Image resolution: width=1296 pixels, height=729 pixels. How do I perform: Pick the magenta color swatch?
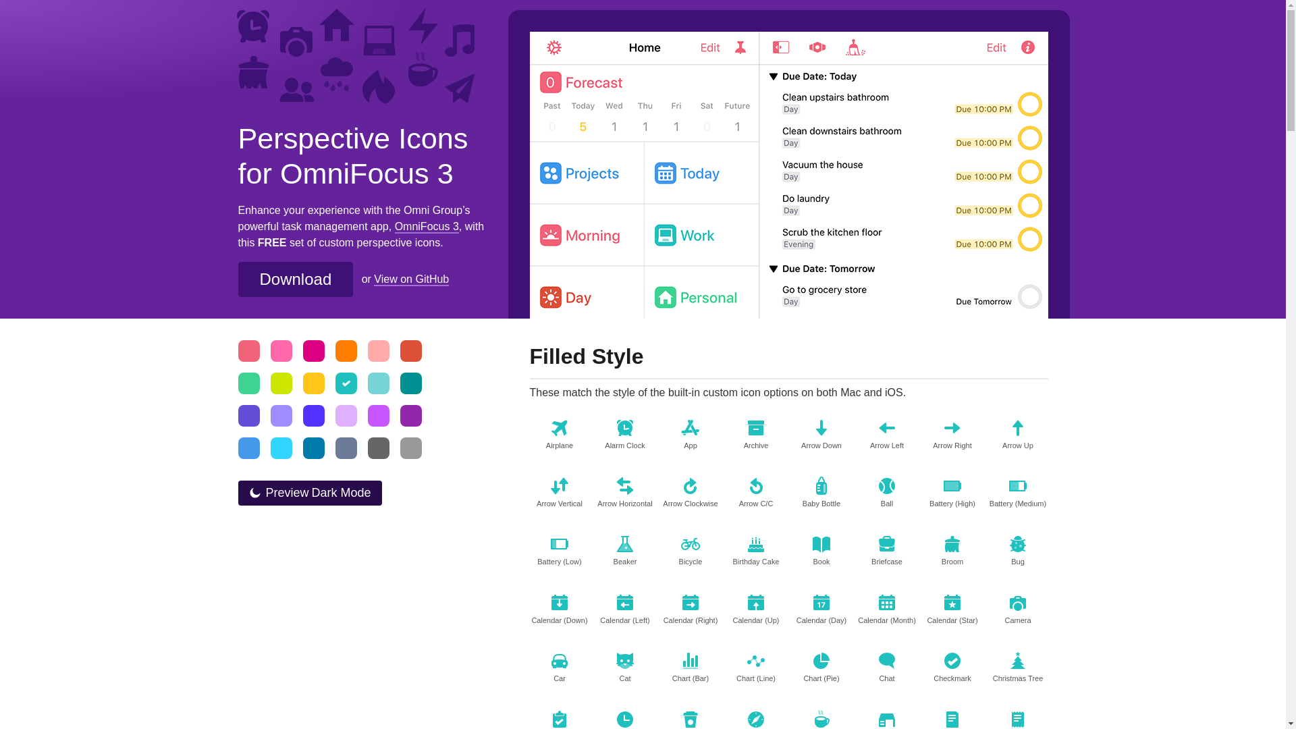click(314, 351)
